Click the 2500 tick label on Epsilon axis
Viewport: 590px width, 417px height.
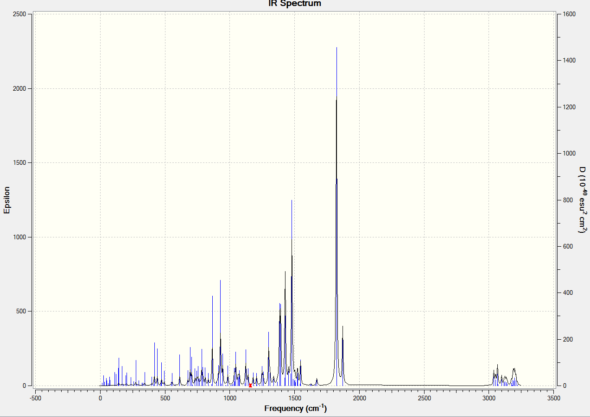point(20,14)
